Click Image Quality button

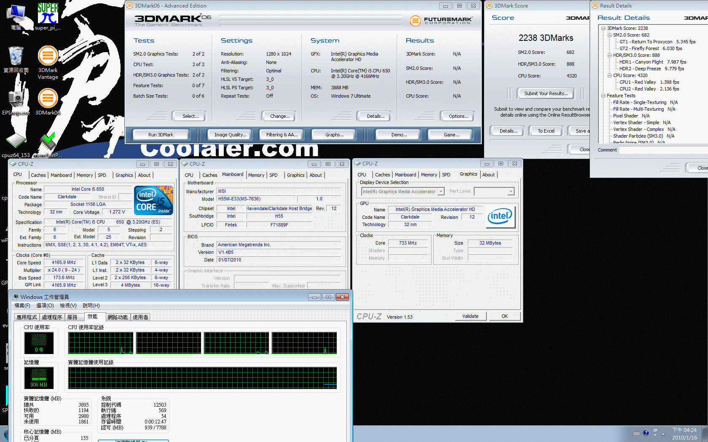coord(230,135)
